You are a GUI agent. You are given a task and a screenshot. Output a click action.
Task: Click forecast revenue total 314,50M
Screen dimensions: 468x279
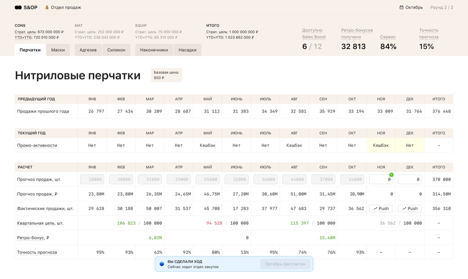pyautogui.click(x=441, y=194)
